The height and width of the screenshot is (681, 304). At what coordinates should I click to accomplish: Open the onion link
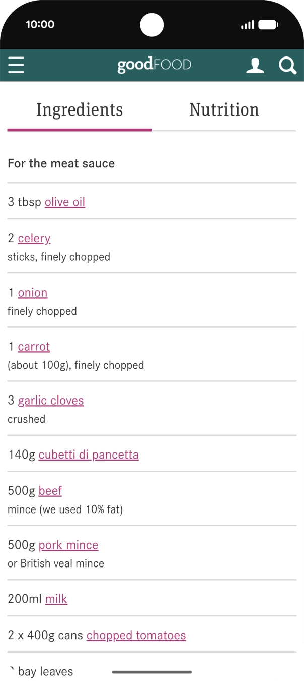click(33, 293)
